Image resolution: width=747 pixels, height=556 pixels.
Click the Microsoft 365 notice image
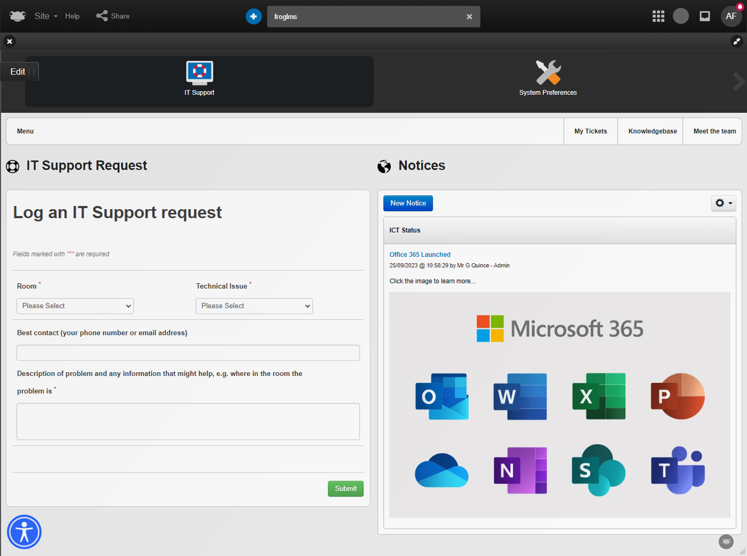[x=559, y=405]
